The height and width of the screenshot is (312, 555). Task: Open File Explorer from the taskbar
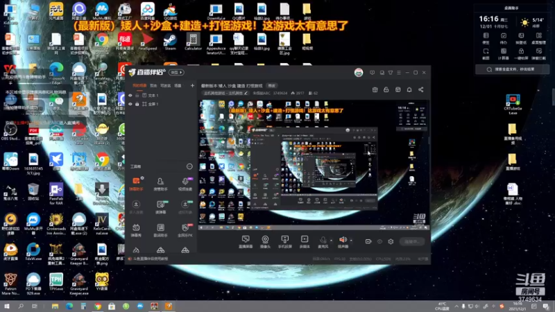pos(55,306)
